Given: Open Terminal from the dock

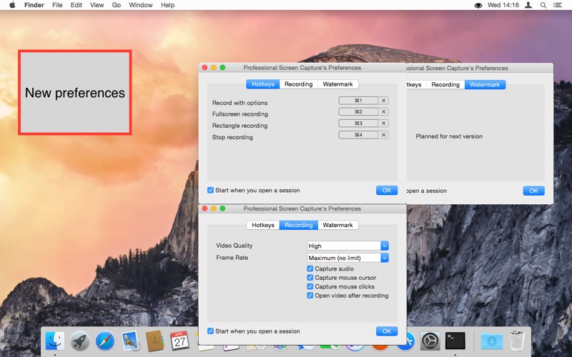Looking at the screenshot, I should [455, 341].
